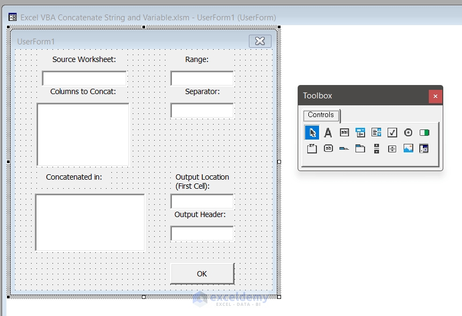
Task: Select the Image control tool
Action: click(x=408, y=148)
